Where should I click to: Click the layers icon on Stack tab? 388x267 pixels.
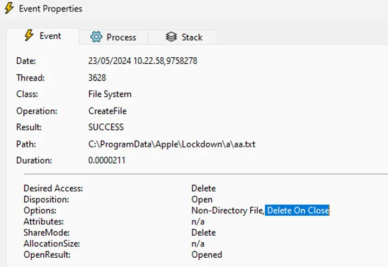point(171,37)
